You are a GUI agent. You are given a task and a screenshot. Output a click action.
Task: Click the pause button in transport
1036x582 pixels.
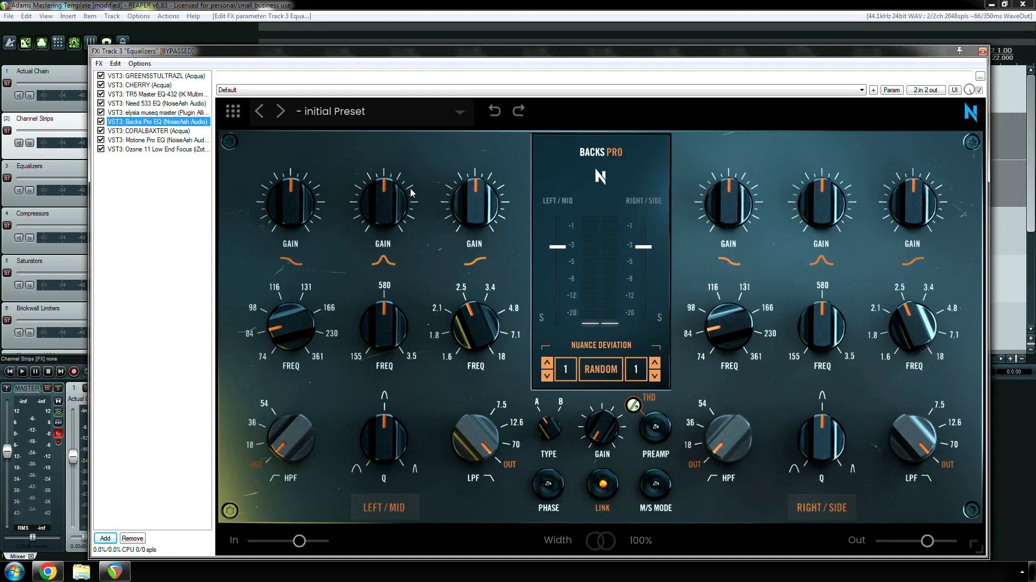coord(35,371)
